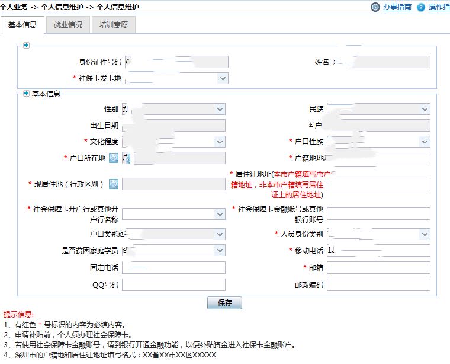
Task: Collapse the top identity section arrow icon
Action: (26, 45)
